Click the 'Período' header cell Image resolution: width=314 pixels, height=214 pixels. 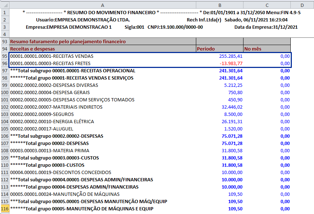coord(220,49)
